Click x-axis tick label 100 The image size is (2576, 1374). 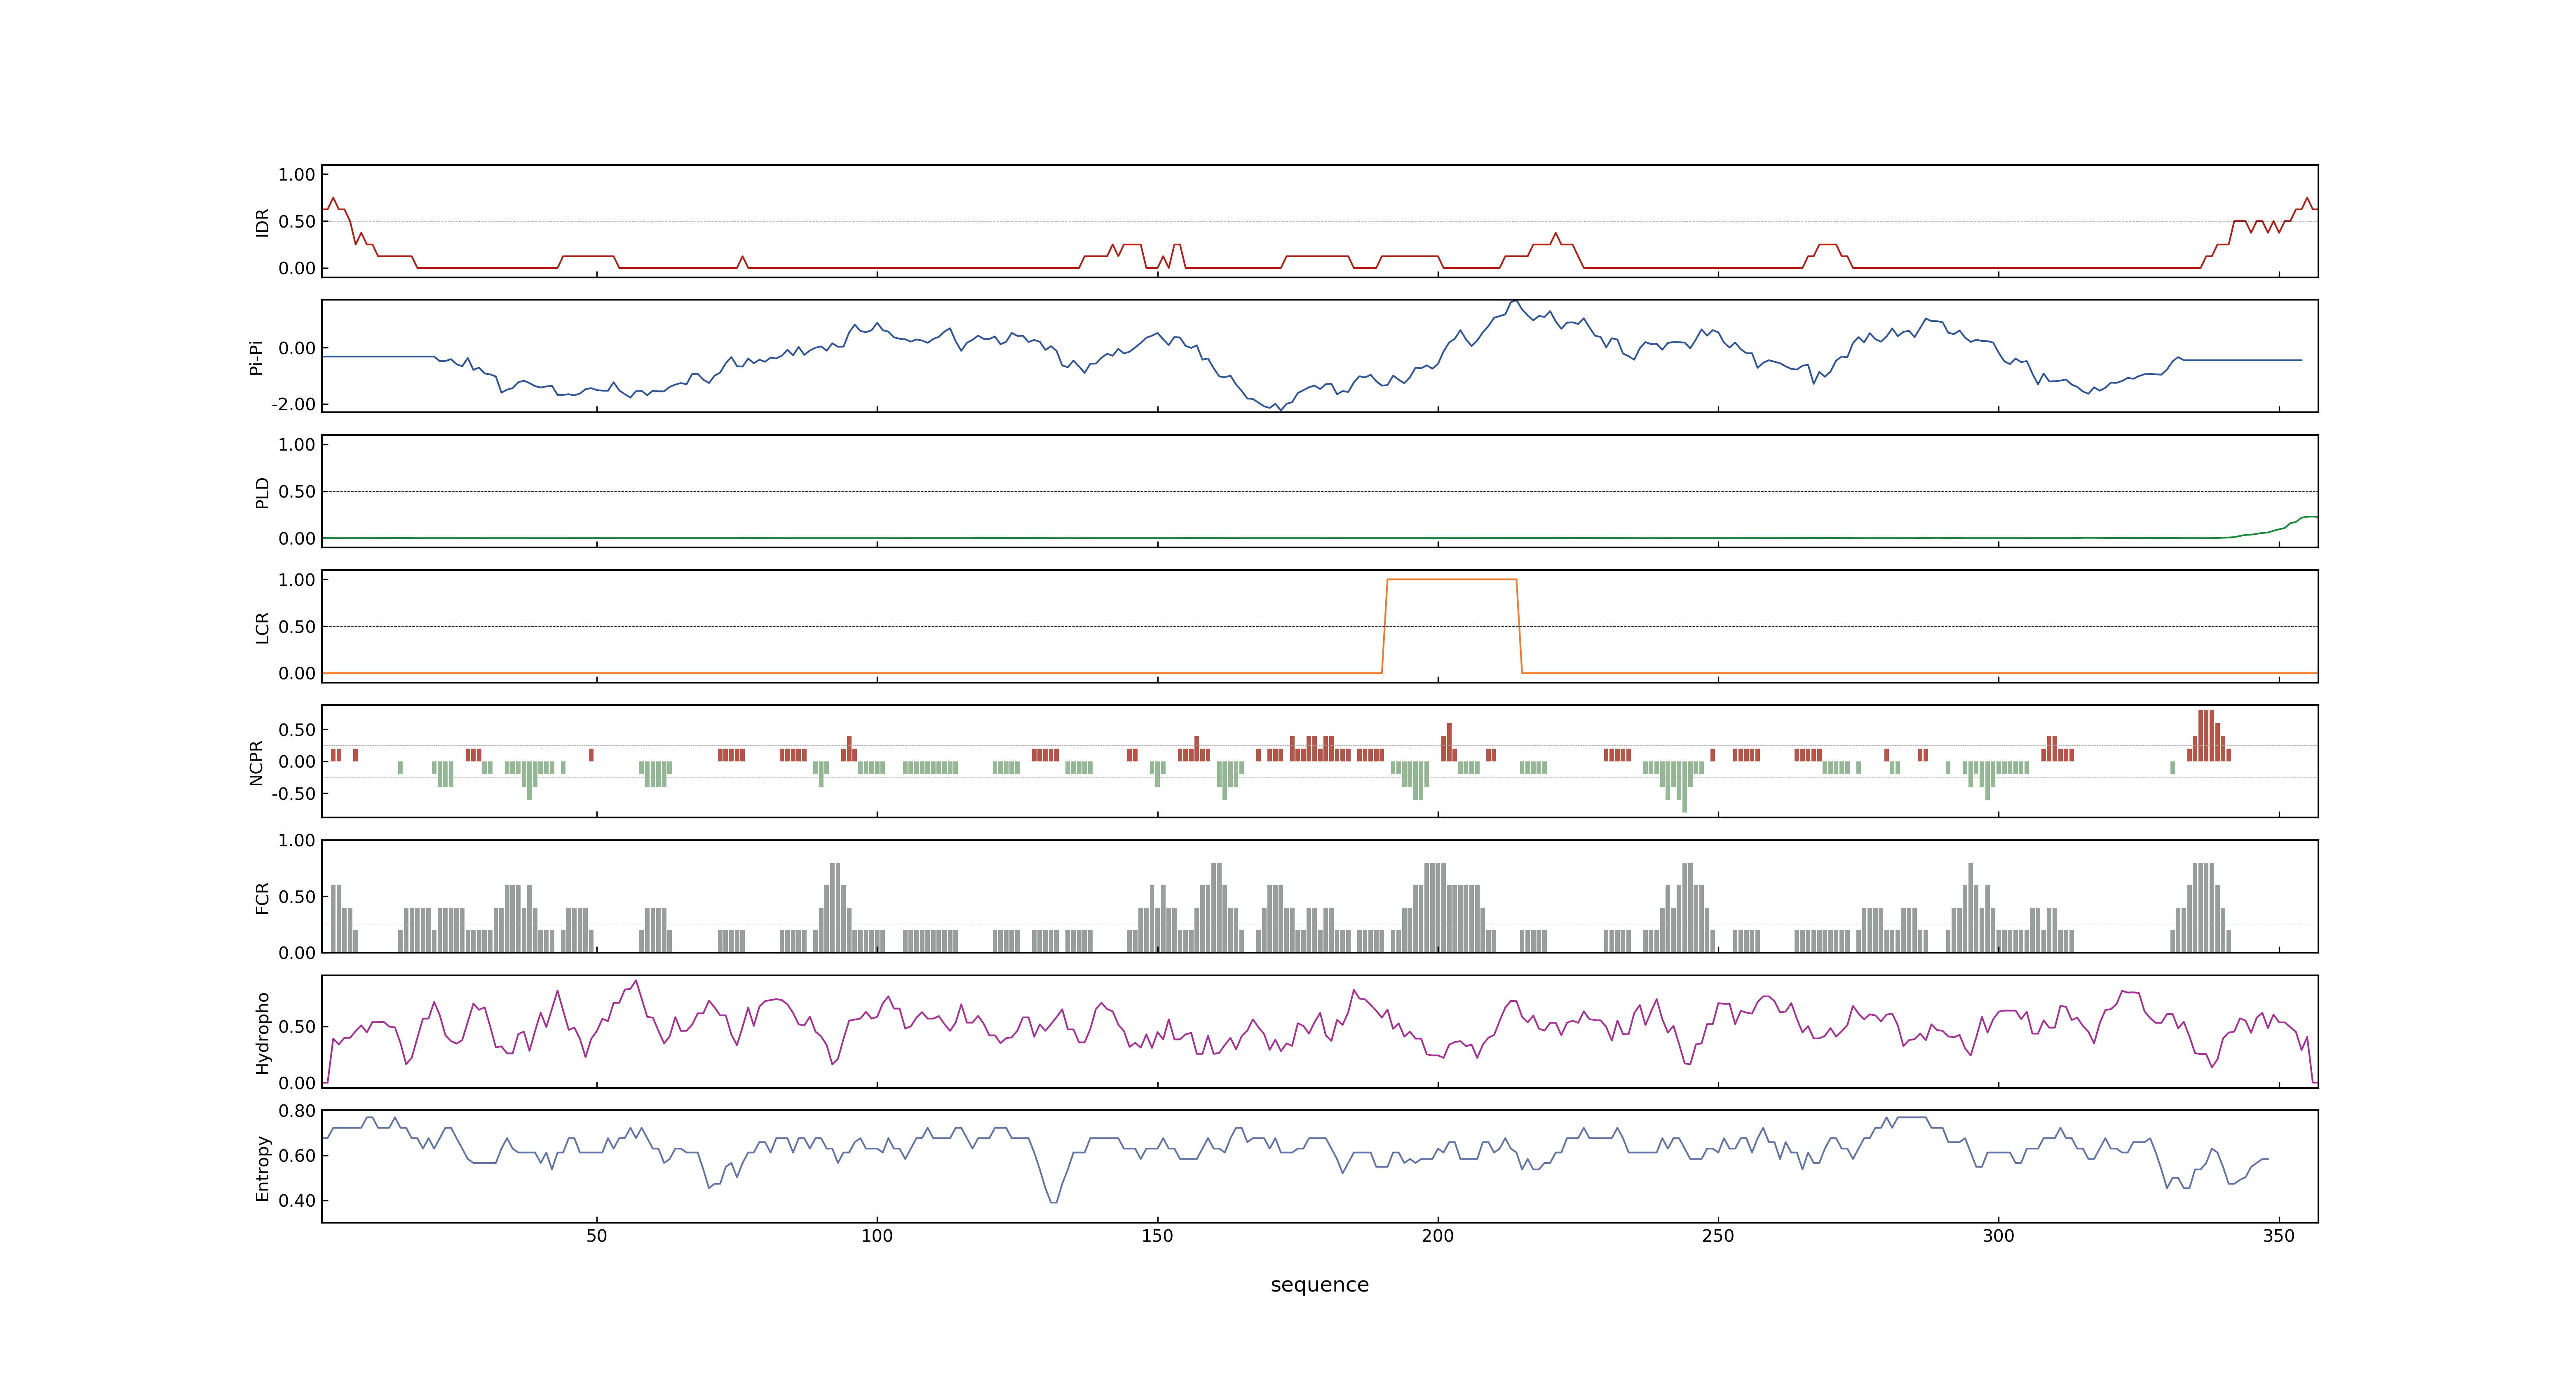[877, 1236]
